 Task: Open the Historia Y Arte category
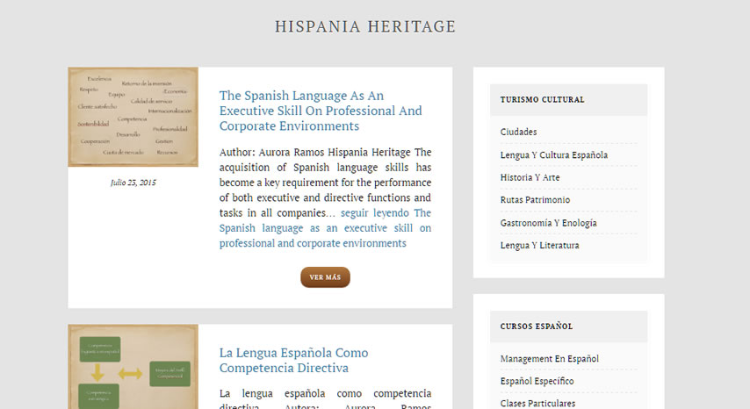[x=530, y=177]
